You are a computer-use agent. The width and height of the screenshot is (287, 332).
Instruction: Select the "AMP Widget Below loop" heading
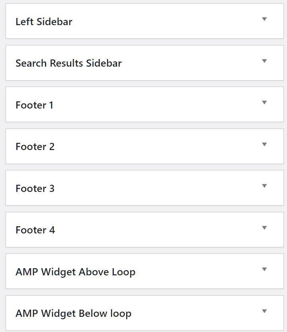tap(73, 313)
